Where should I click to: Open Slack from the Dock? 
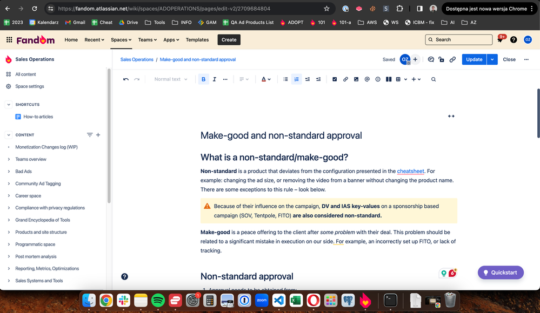point(123,300)
